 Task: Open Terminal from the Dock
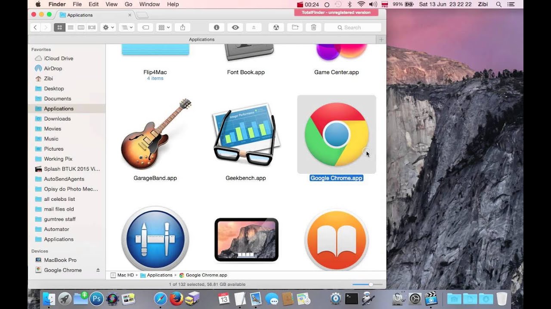[351, 299]
